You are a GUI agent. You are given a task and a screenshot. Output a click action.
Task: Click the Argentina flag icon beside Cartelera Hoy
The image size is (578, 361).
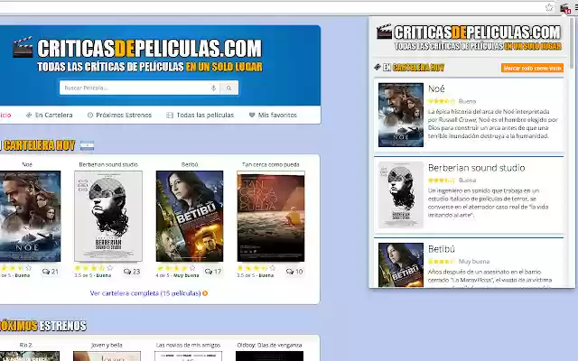[87, 146]
